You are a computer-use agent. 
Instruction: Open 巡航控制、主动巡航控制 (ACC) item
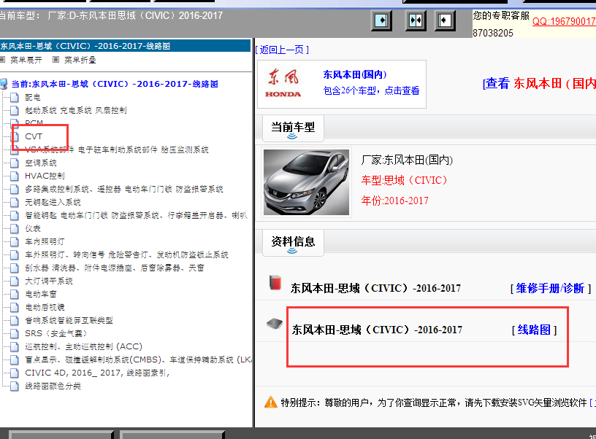pos(83,347)
